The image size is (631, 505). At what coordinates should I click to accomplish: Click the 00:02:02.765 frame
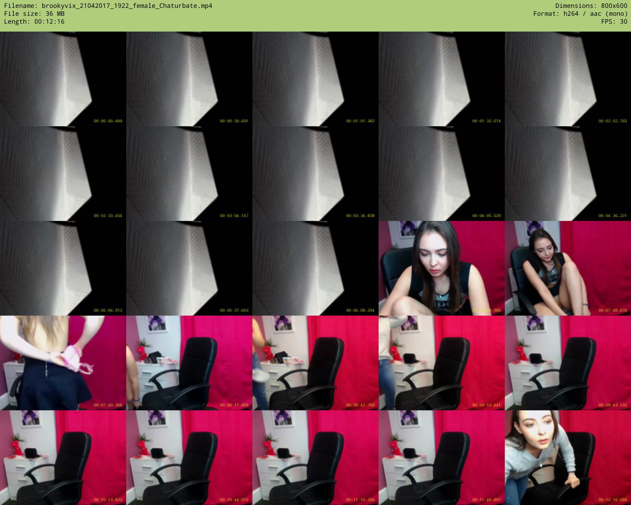(x=568, y=79)
